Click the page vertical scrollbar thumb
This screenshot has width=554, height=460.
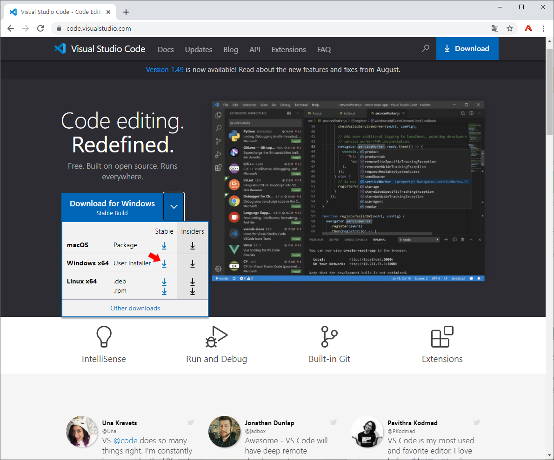(549, 92)
